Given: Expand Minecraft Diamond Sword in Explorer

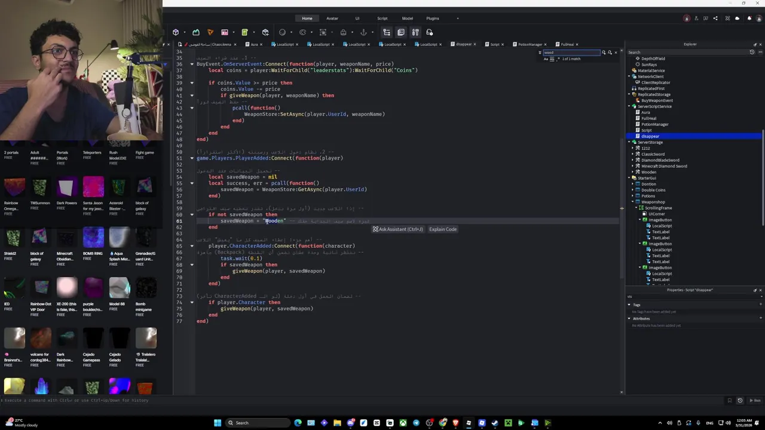Looking at the screenshot, I should 634,166.
